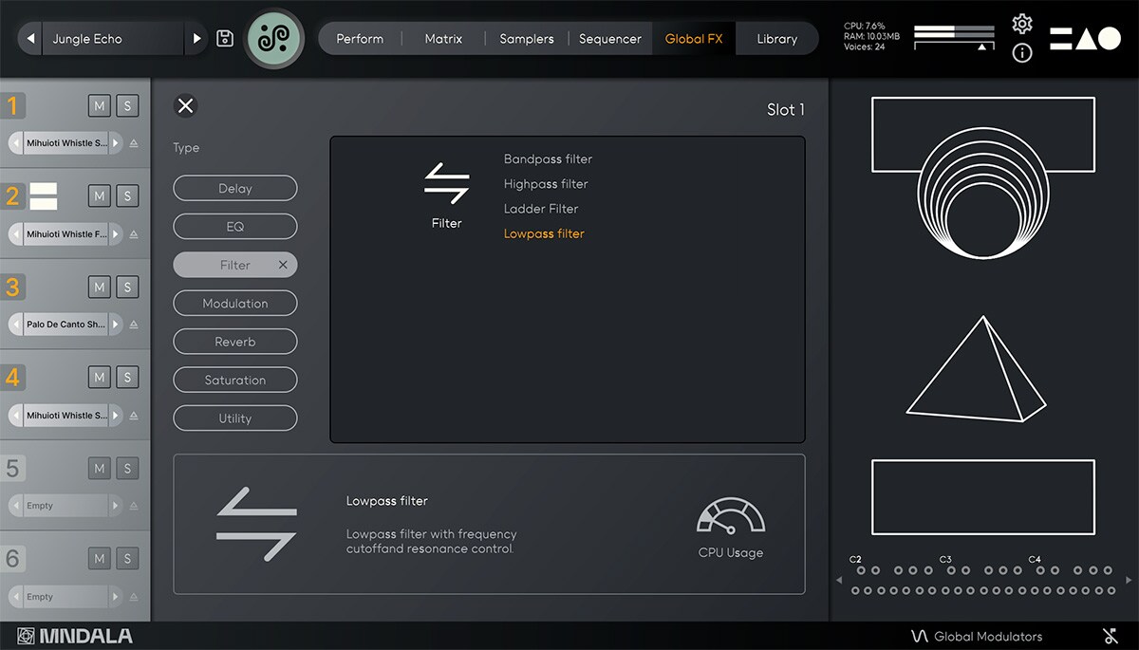The image size is (1139, 650).
Task: Click the bottom-right tool icon in footer
Action: [x=1110, y=636]
